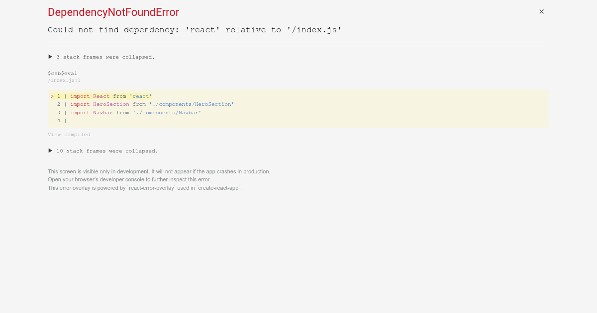Screen dimensions: 597x313
Task: Select the /index.js:1 file reference
Action: 64,80
